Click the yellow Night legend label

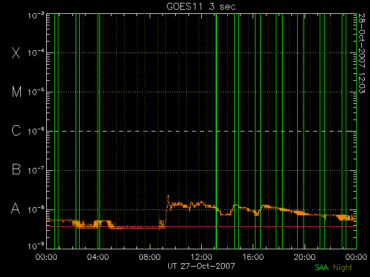[343, 268]
